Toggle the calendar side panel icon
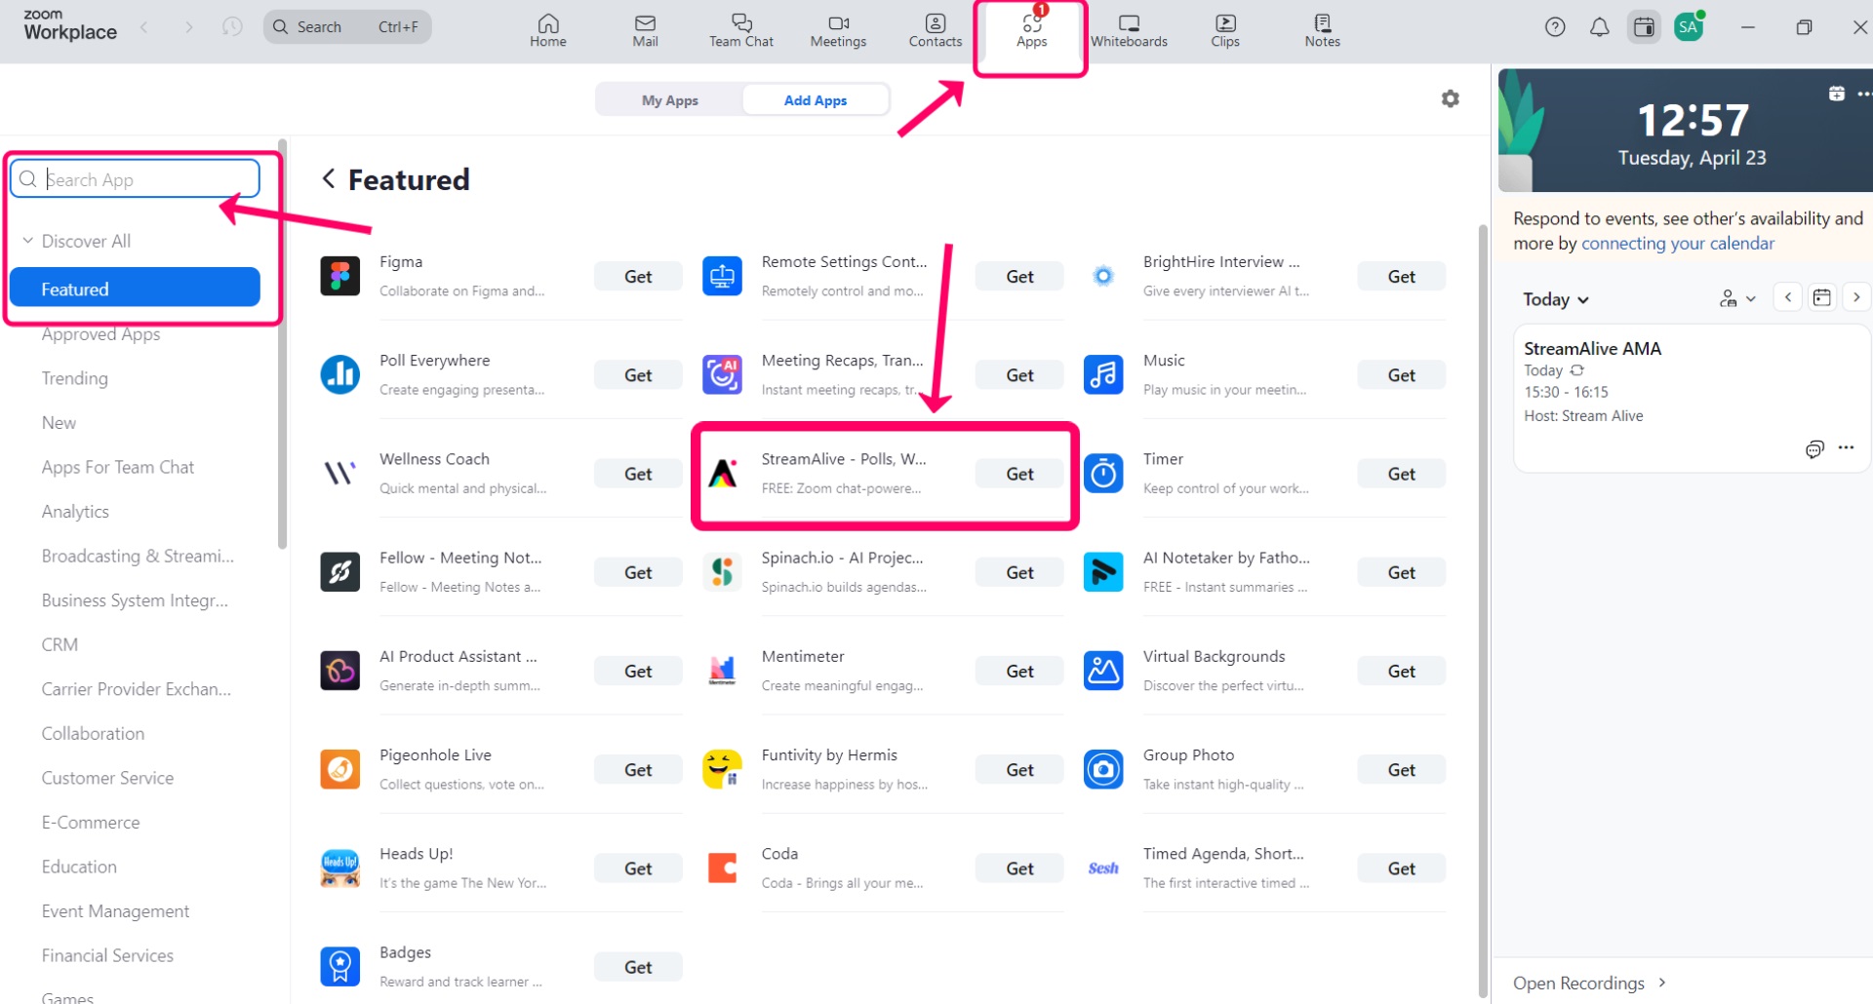1873x1004 pixels. pos(1644,27)
